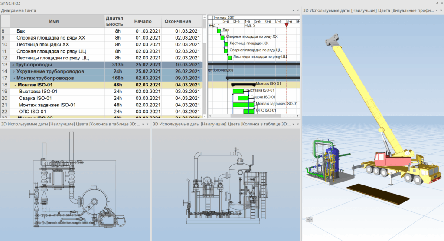Click the navigation widget icon in crane view
The image size is (444, 241).
tap(309, 219)
